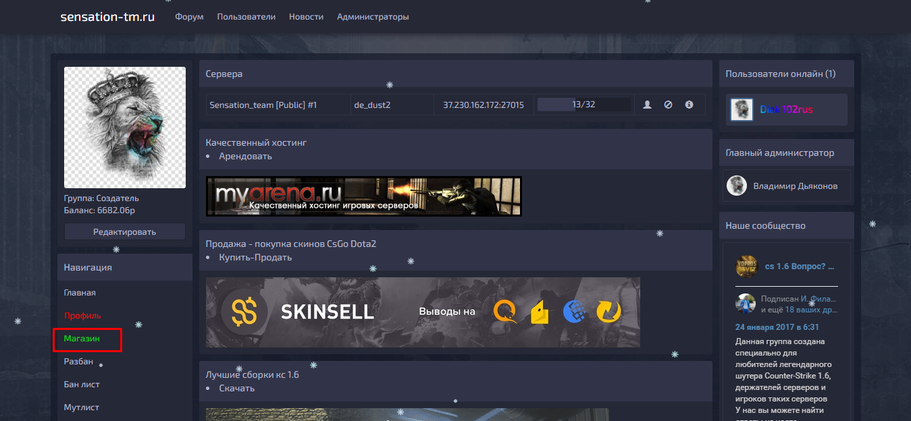
Task: Open Мутлист in navigation
Action: pyautogui.click(x=81, y=408)
